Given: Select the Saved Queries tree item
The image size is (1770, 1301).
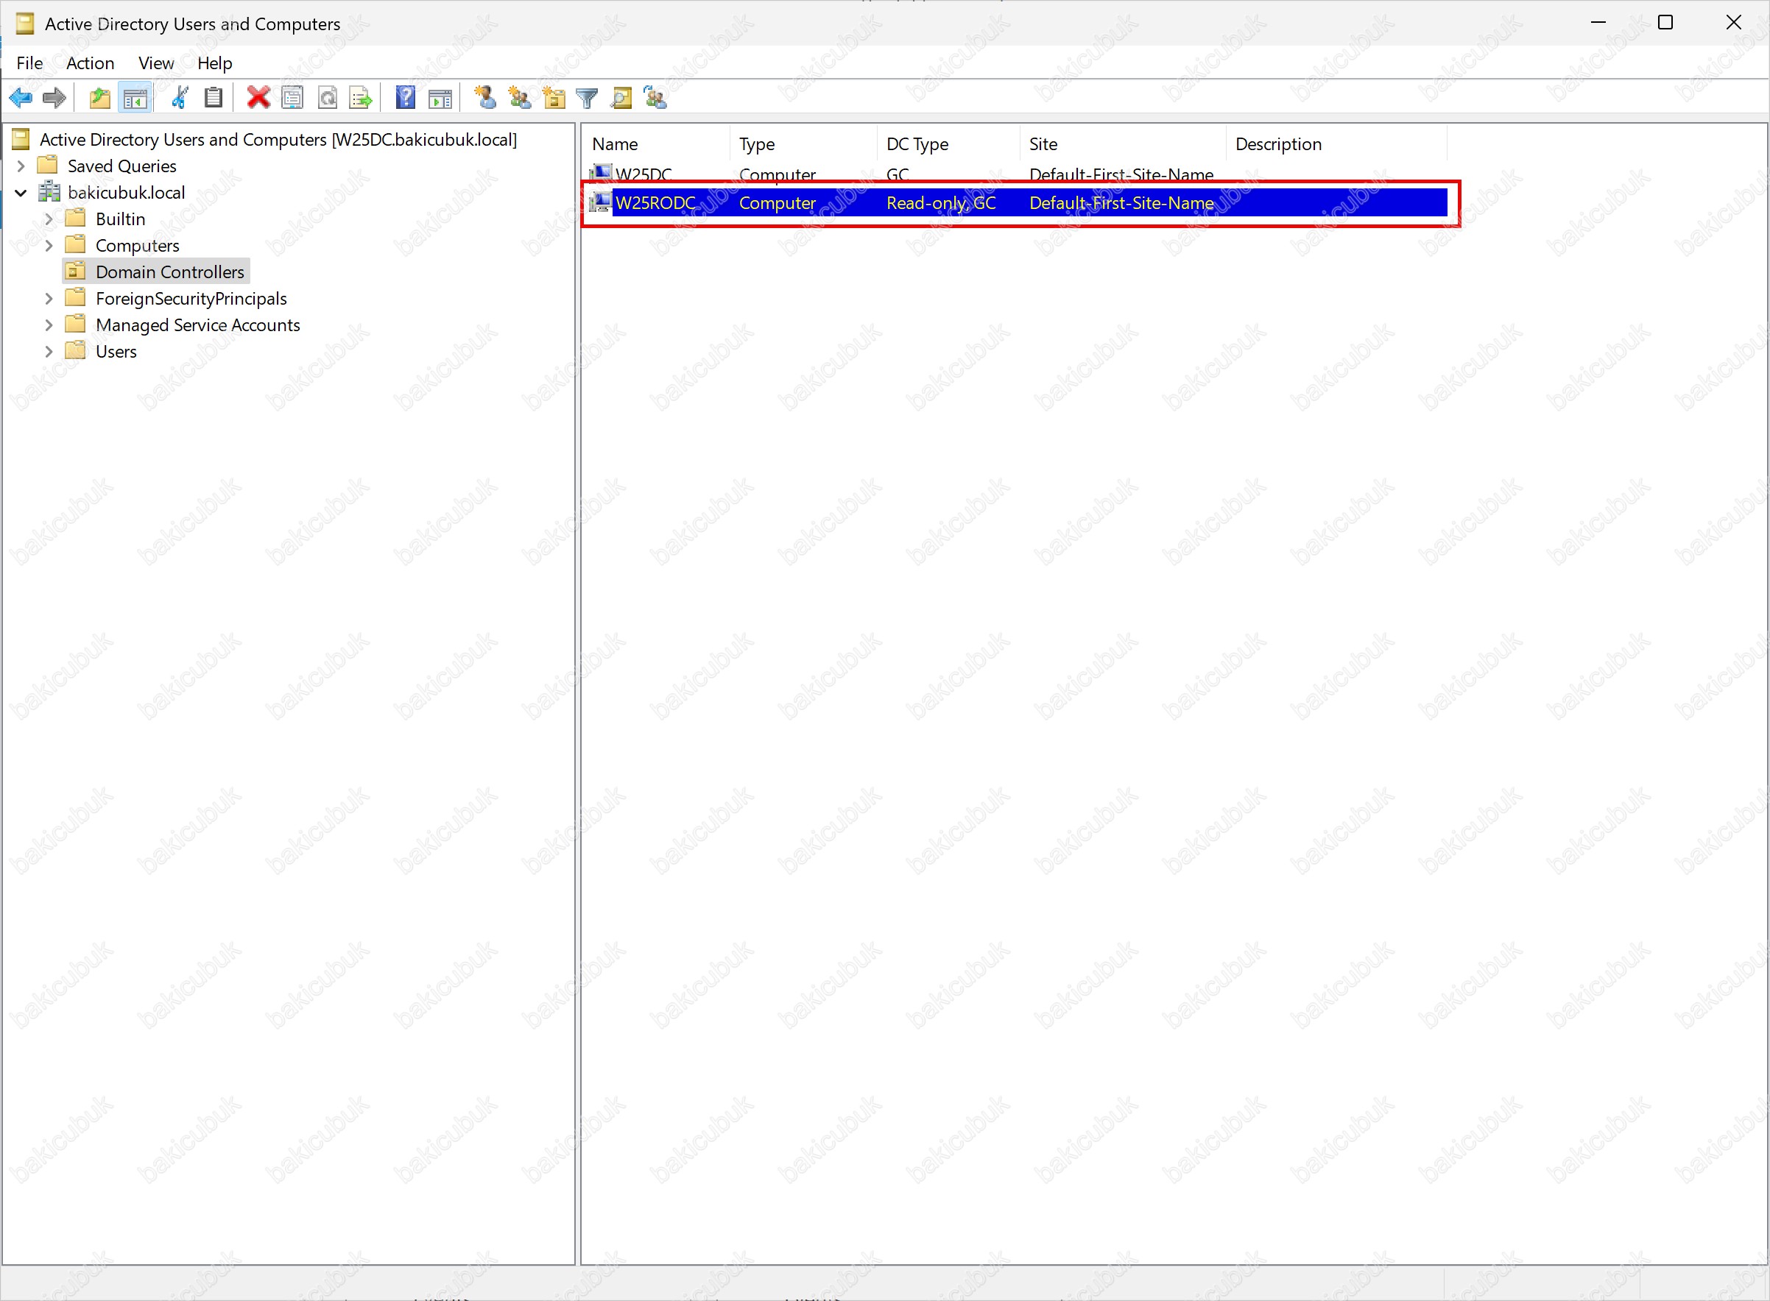Looking at the screenshot, I should 122,166.
